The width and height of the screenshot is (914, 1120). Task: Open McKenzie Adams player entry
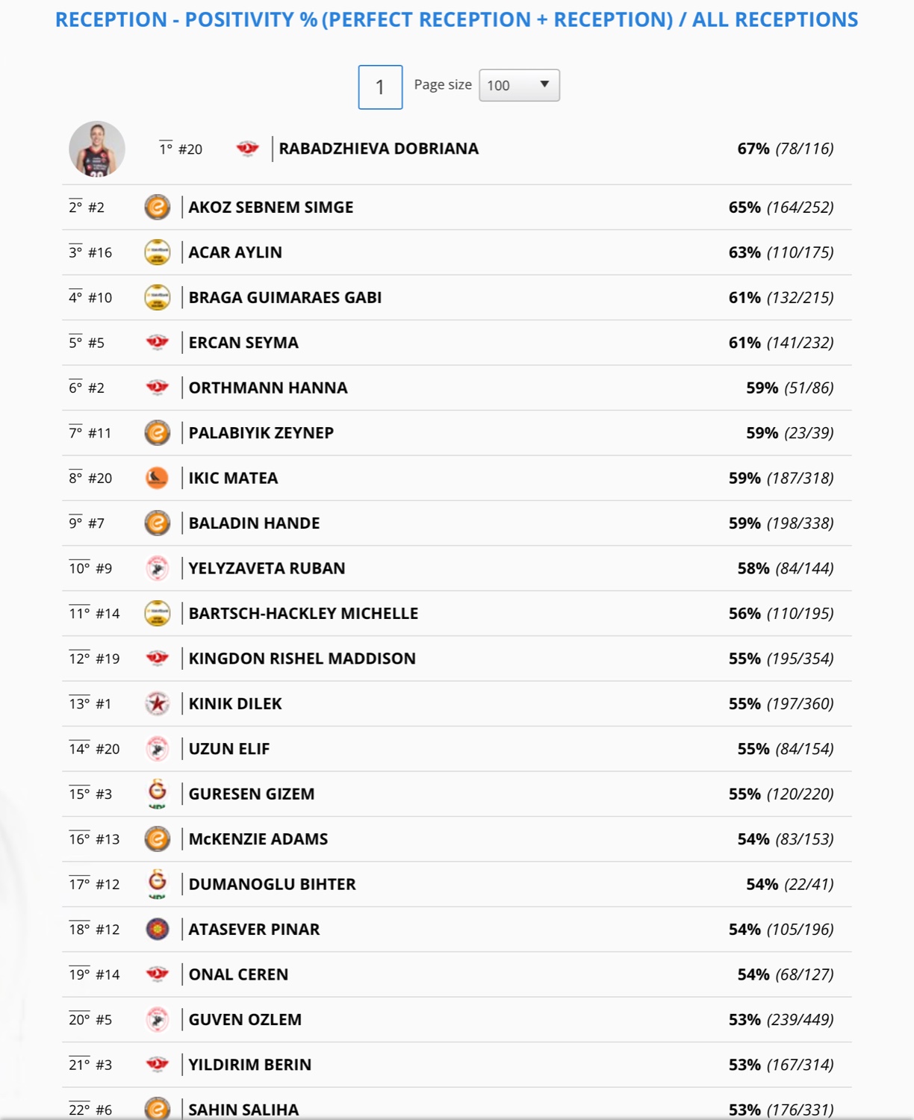click(258, 839)
